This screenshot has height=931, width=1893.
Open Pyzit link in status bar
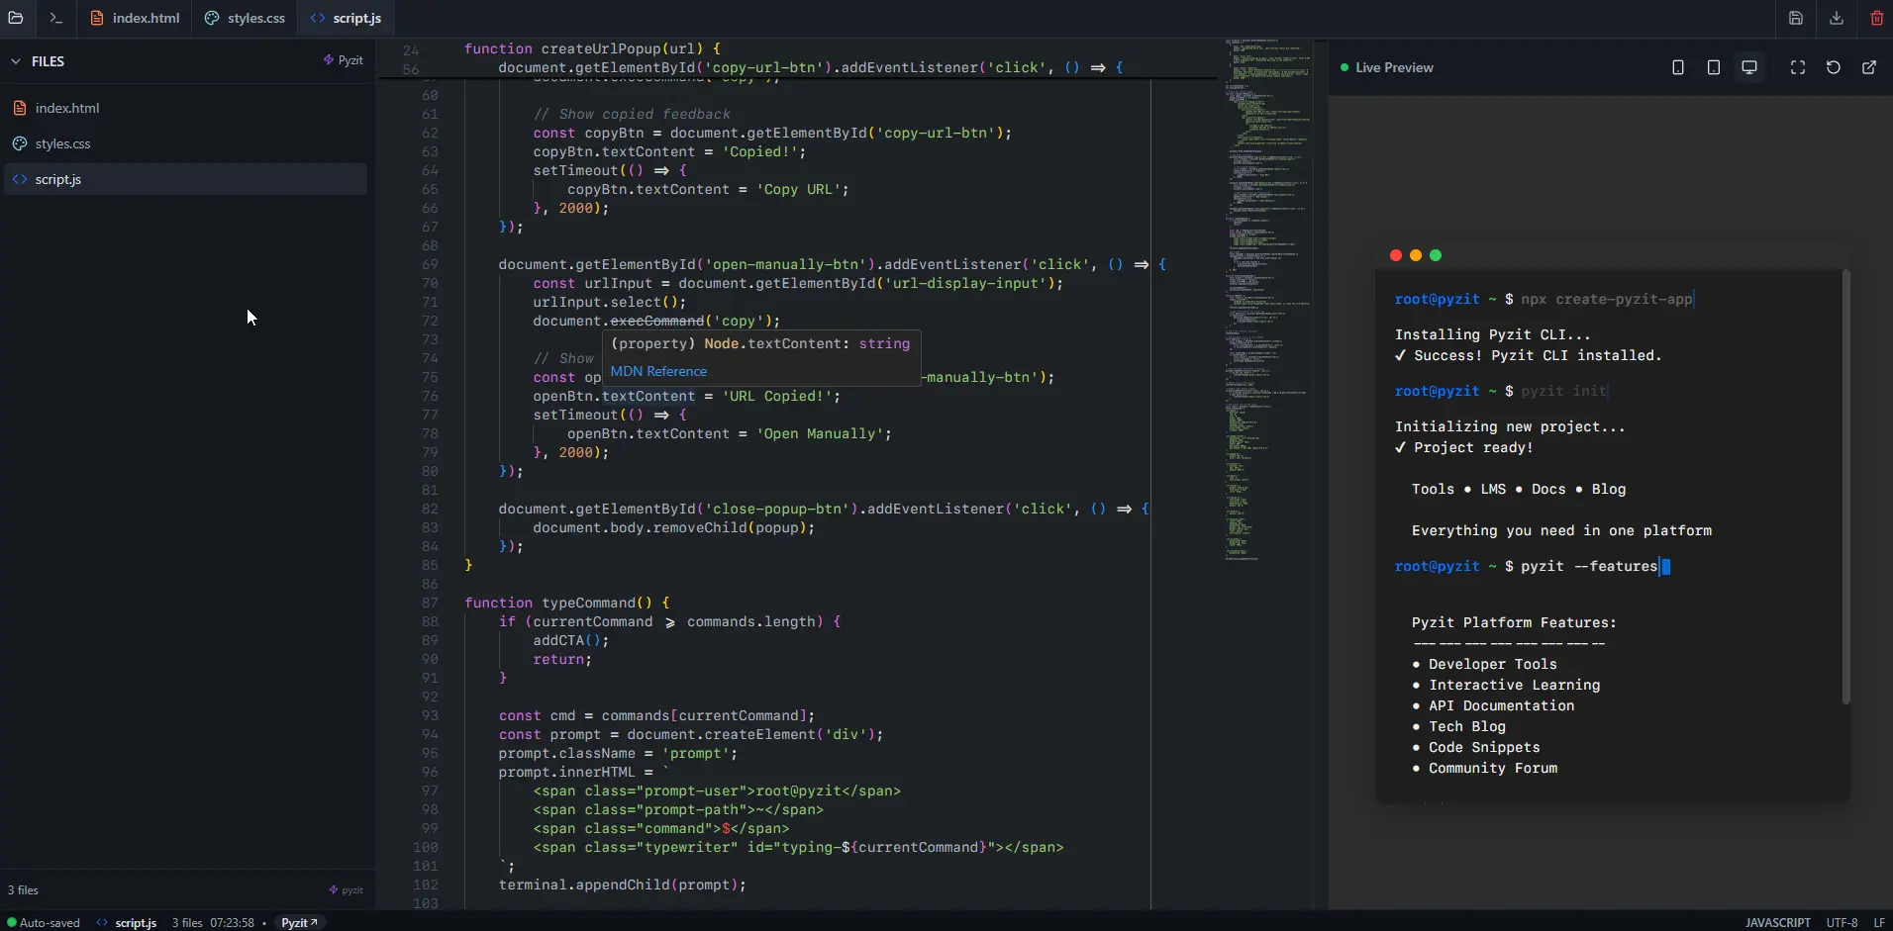click(x=299, y=922)
